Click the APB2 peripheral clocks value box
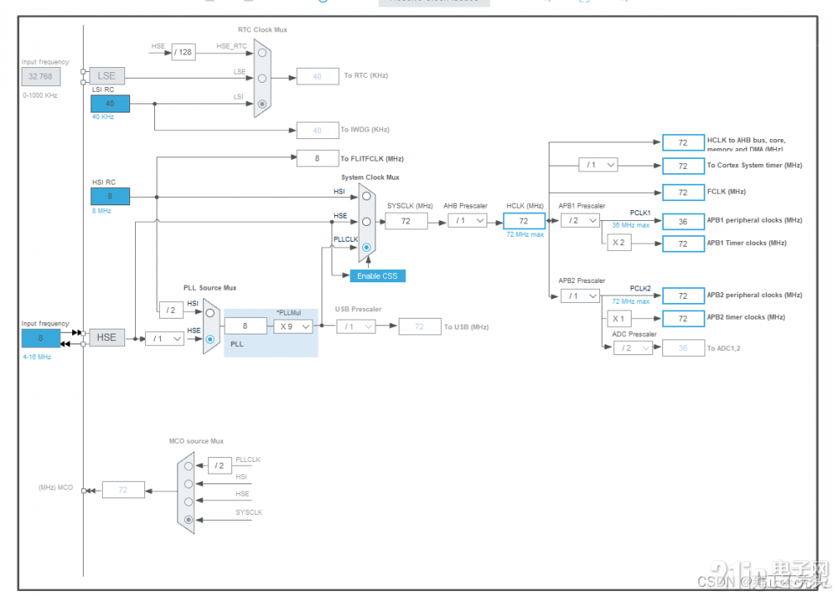 (683, 296)
